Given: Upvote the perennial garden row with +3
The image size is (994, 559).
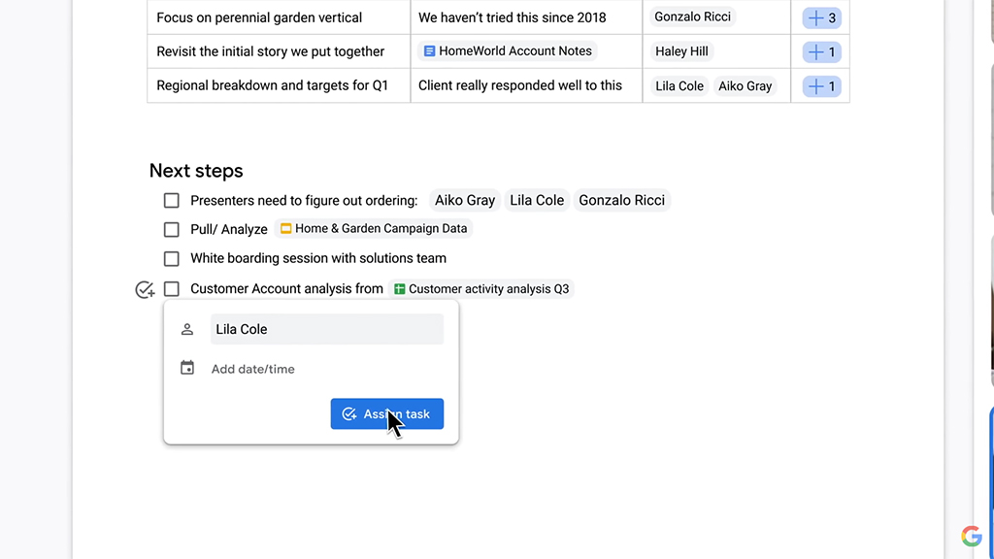Looking at the screenshot, I should (821, 18).
